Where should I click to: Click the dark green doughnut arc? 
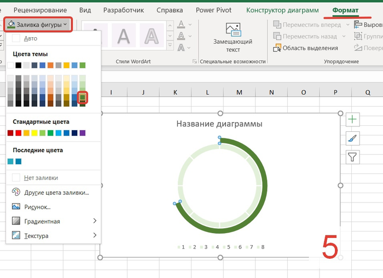click(x=264, y=186)
